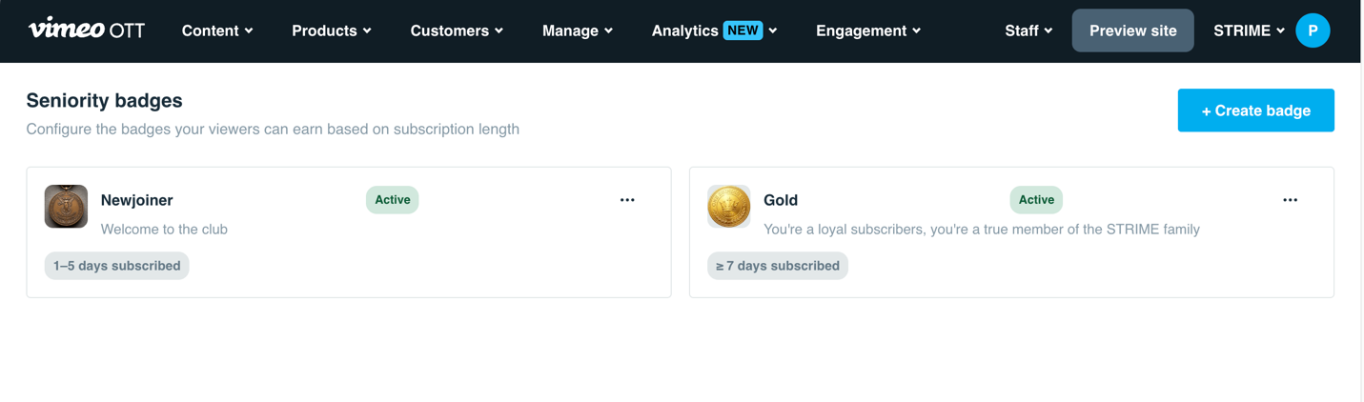
Task: Open the Products dropdown menu
Action: coord(332,30)
